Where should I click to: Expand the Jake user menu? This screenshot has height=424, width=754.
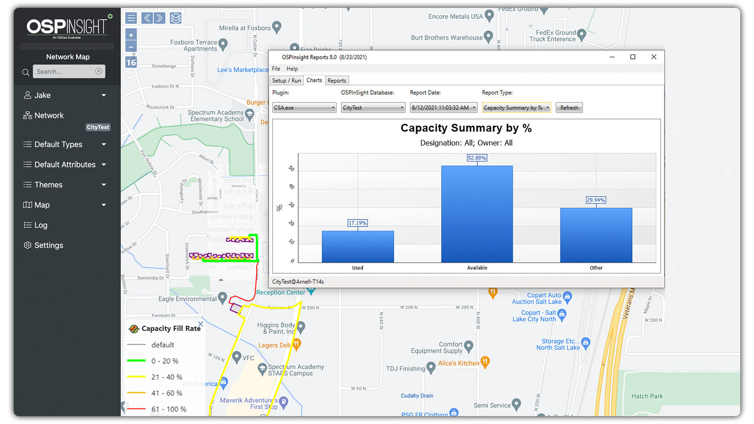(x=104, y=95)
